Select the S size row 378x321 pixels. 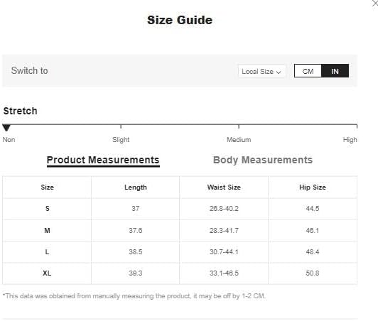tap(180, 209)
